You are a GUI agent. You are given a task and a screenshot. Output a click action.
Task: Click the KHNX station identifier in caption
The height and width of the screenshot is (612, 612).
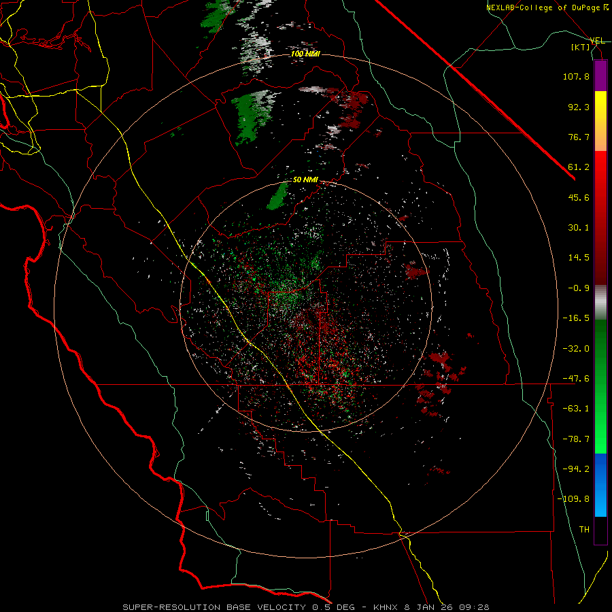pyautogui.click(x=386, y=607)
